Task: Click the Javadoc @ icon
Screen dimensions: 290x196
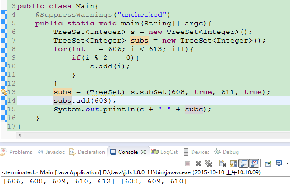Action: click(40, 152)
